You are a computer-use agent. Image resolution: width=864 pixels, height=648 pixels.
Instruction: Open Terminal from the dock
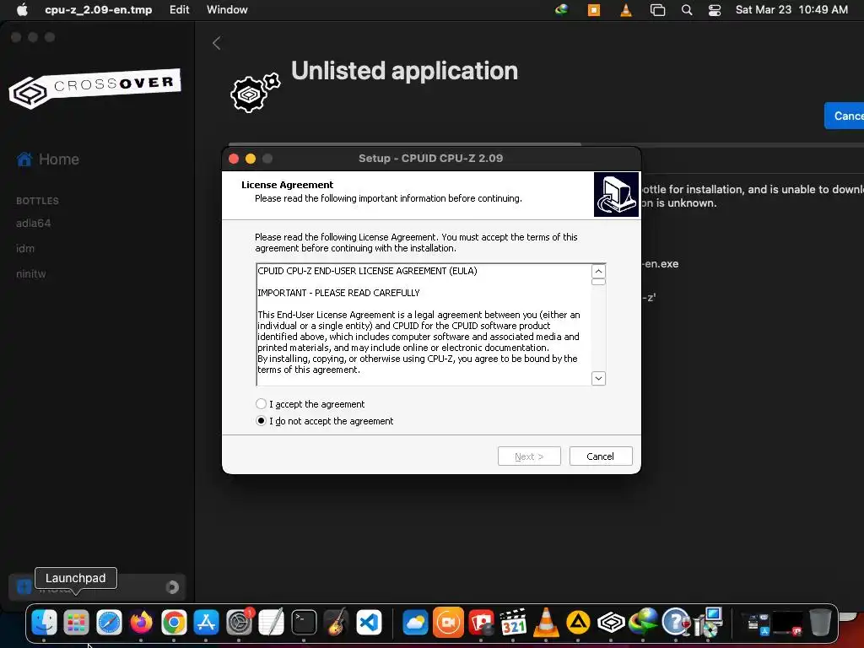[x=304, y=623]
